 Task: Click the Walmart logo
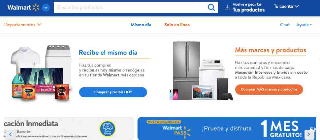click(x=23, y=8)
